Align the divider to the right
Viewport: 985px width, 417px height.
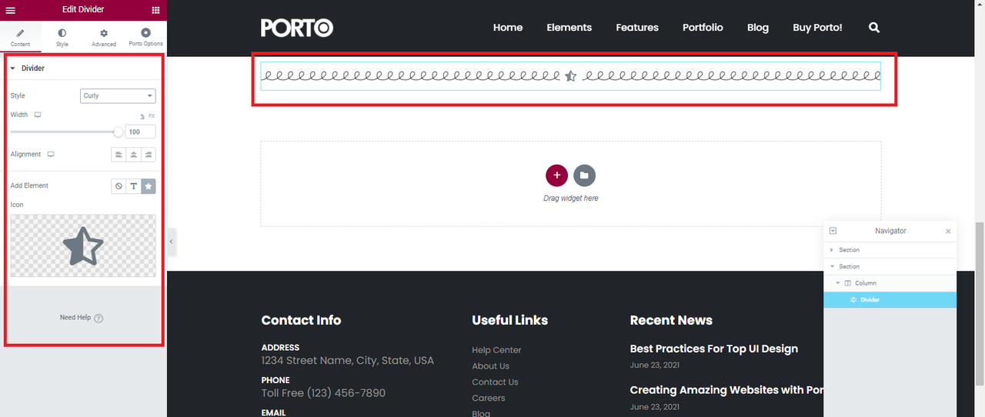coord(149,155)
